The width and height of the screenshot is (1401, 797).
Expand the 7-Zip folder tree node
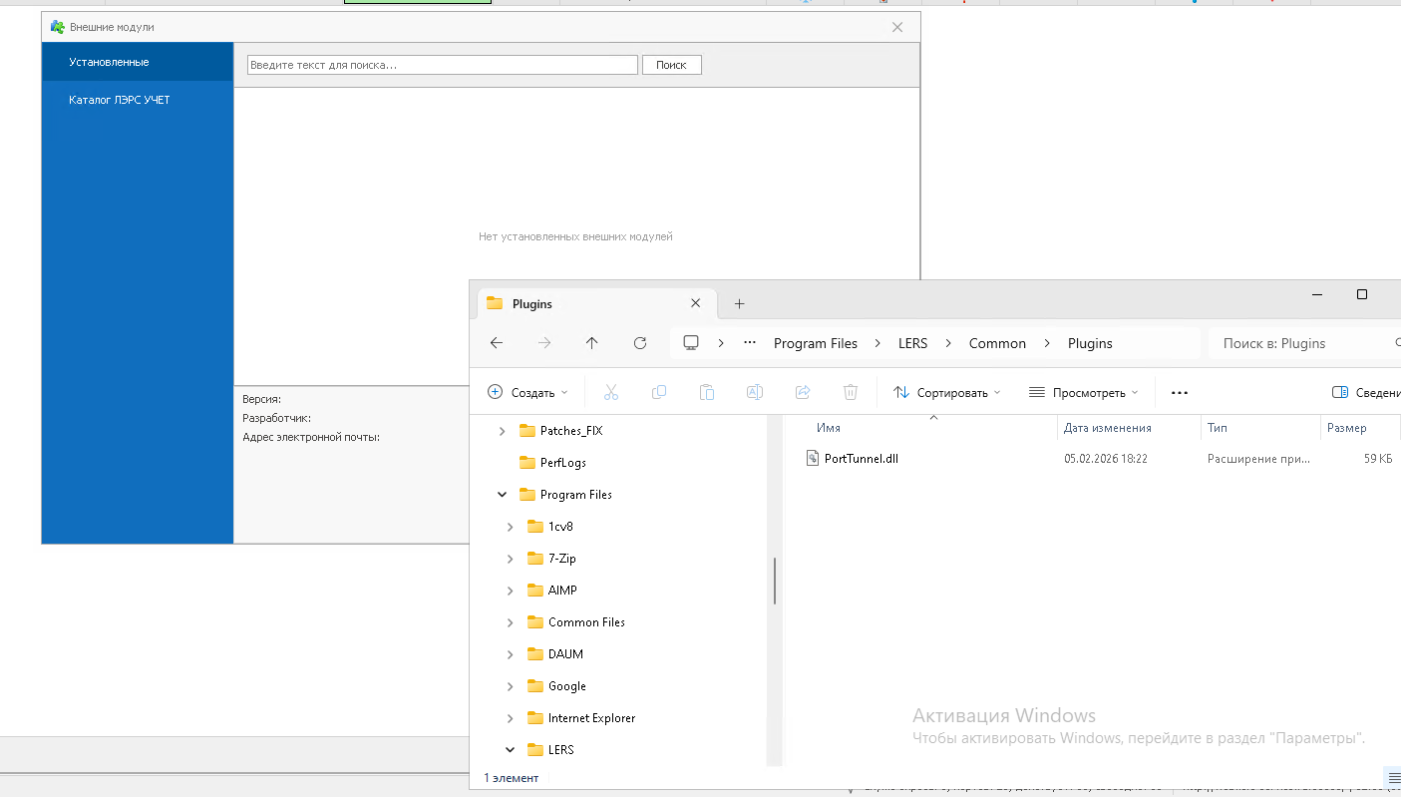coord(511,559)
